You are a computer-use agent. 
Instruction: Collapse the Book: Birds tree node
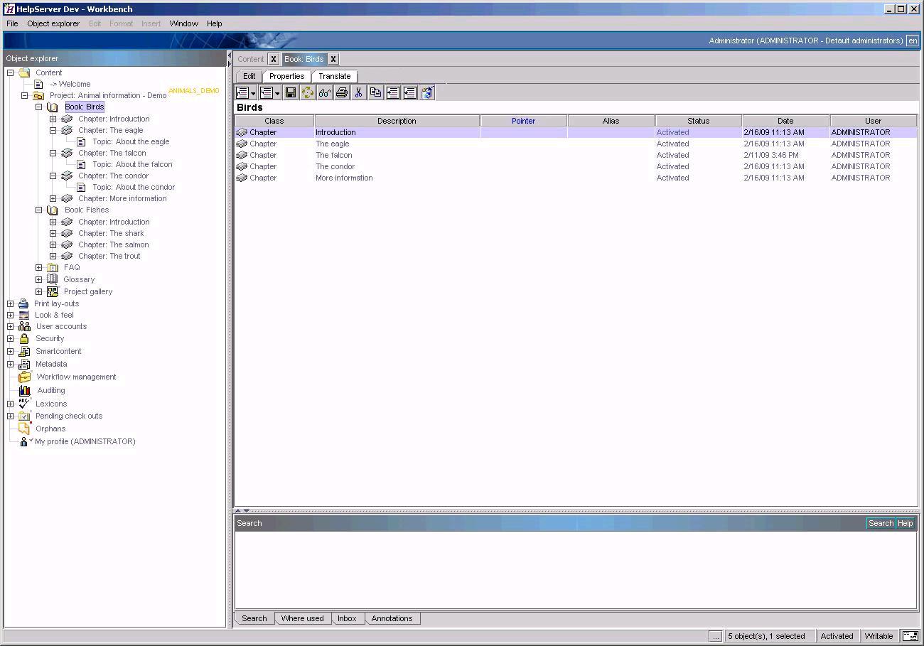tap(39, 107)
